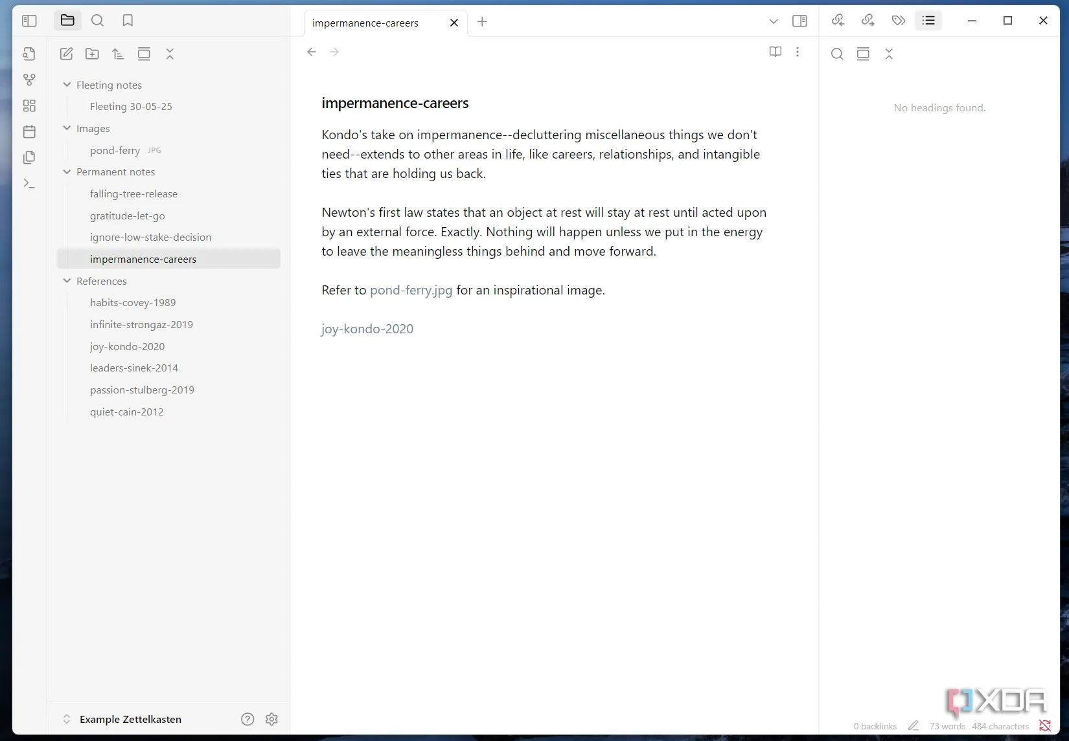
Task: Open the command palette terminal icon
Action: pos(29,184)
